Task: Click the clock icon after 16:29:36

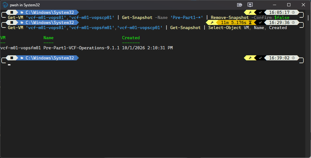Action: (x=293, y=23)
